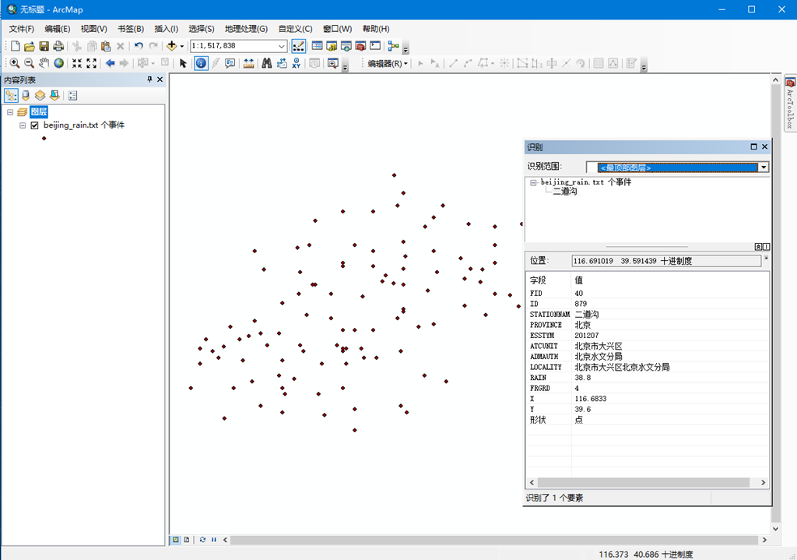Switch to Data View button

click(176, 540)
